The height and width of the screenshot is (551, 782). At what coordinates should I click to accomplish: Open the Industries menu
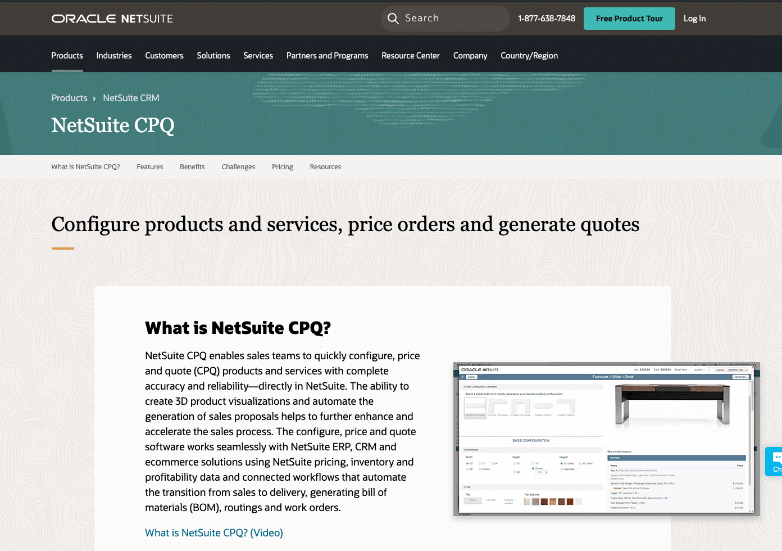[x=114, y=56]
